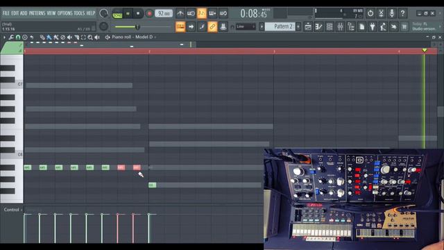Open piano roll options arrow menu
The height and width of the screenshot is (250, 444).
point(4,37)
